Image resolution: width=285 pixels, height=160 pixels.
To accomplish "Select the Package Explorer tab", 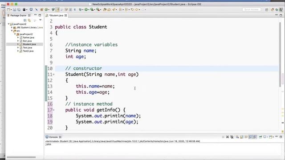I will (x=18, y=16).
